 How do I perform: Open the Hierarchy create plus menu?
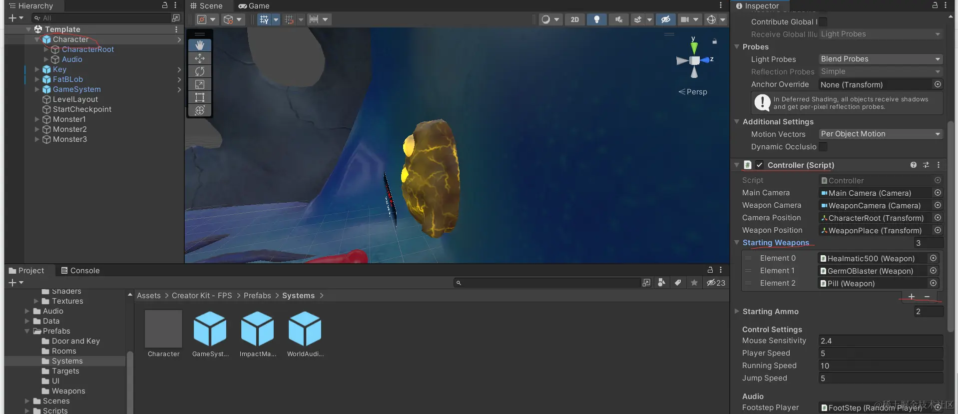[16, 18]
